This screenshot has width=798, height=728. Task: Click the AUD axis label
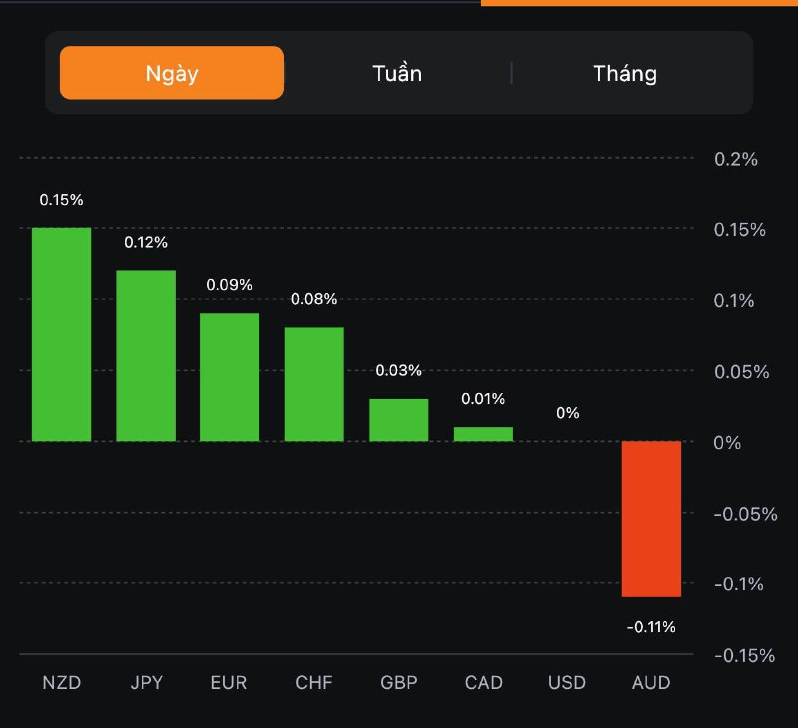click(x=651, y=683)
